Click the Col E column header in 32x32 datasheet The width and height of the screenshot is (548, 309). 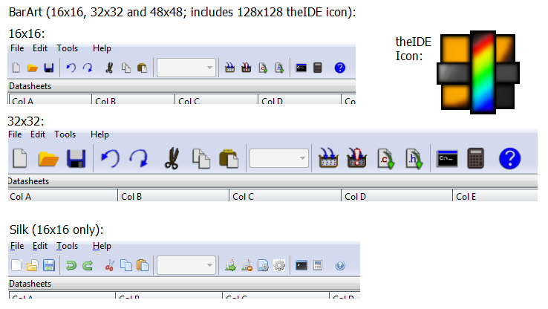pos(466,197)
